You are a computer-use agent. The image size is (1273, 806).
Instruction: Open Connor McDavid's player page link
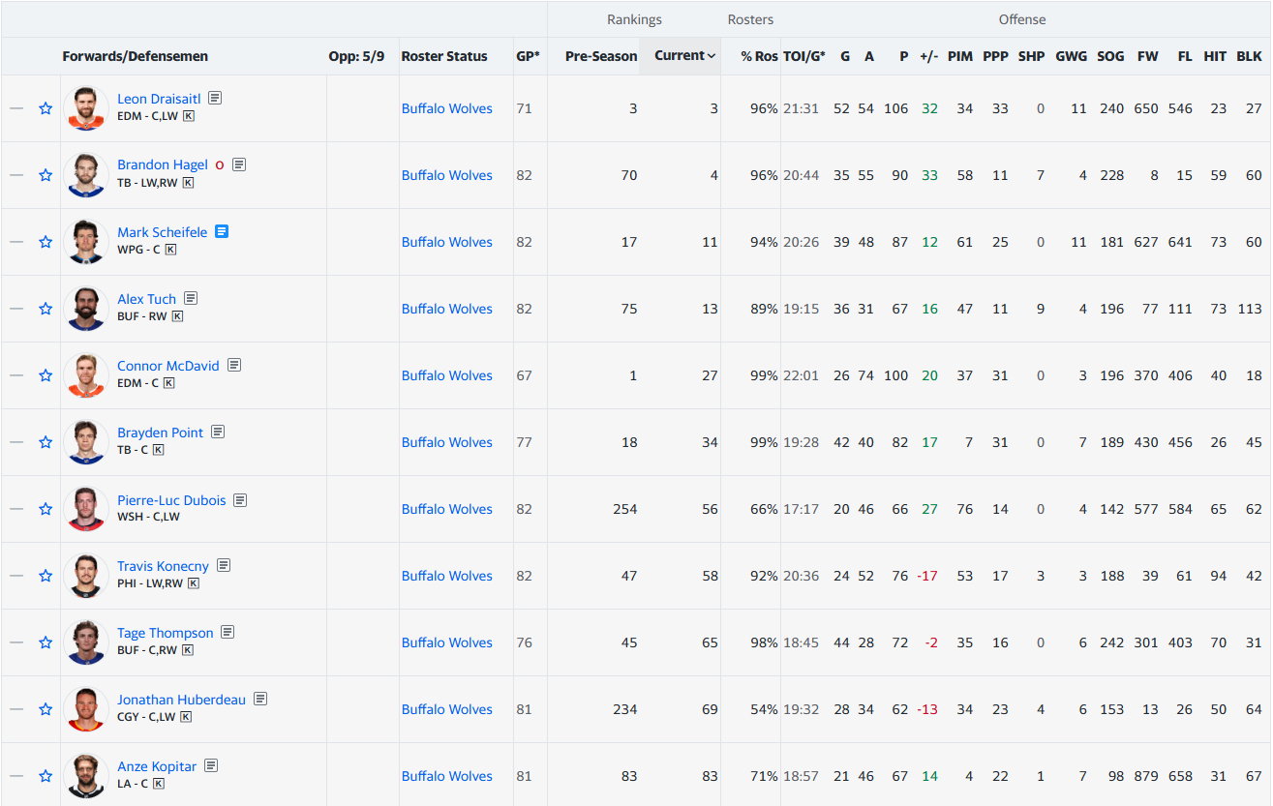click(167, 366)
